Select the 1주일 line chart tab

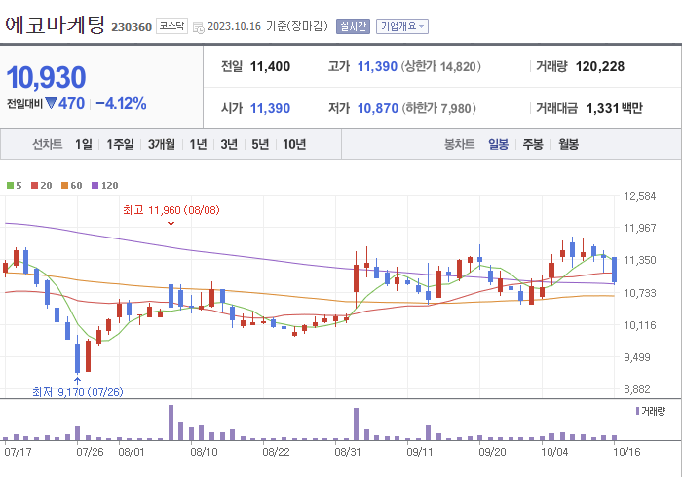(120, 144)
